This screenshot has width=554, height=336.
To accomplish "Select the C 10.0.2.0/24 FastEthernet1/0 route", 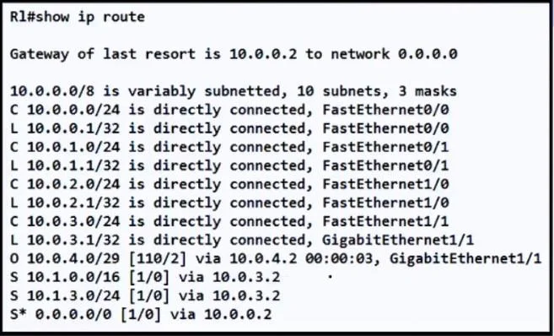I will pos(229,184).
